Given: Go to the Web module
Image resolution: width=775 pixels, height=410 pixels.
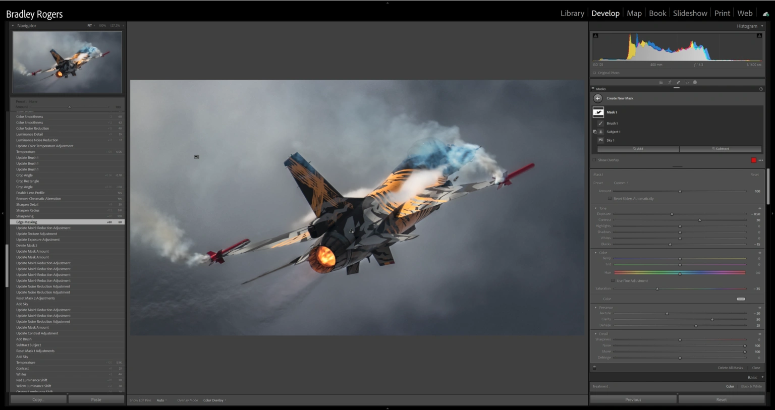Looking at the screenshot, I should [x=745, y=14].
